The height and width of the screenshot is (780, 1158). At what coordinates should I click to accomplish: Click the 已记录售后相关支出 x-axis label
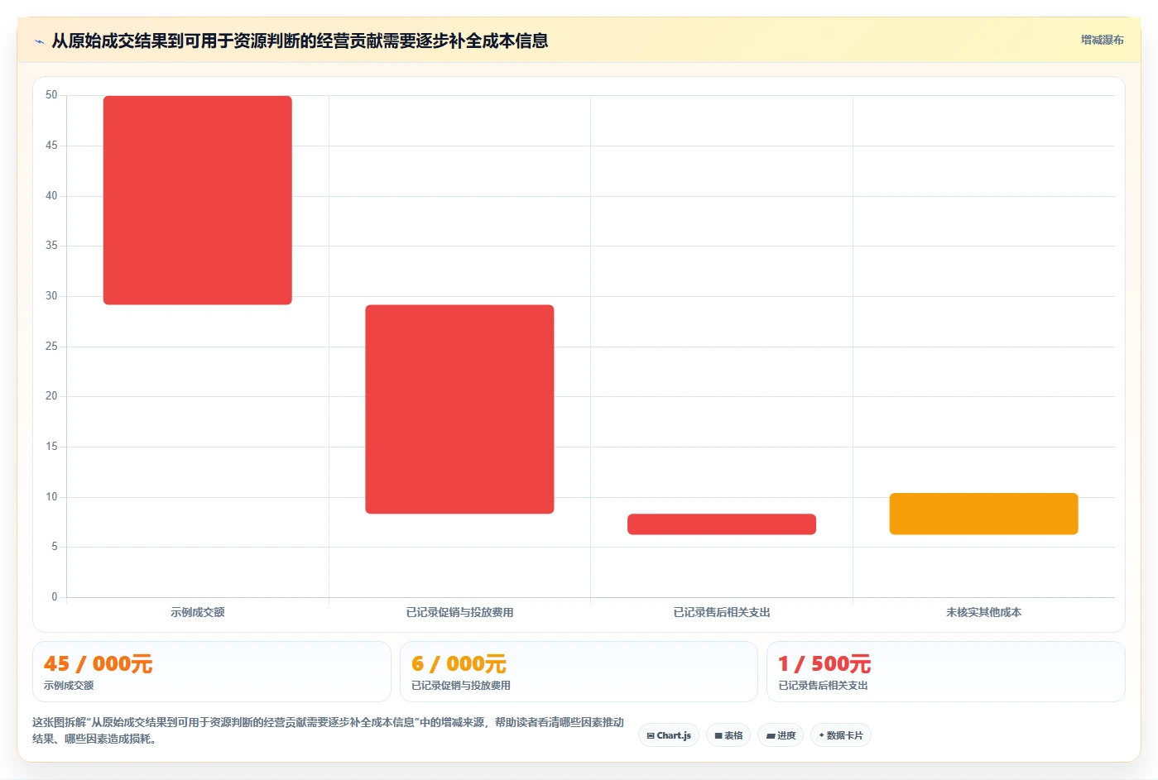[722, 612]
